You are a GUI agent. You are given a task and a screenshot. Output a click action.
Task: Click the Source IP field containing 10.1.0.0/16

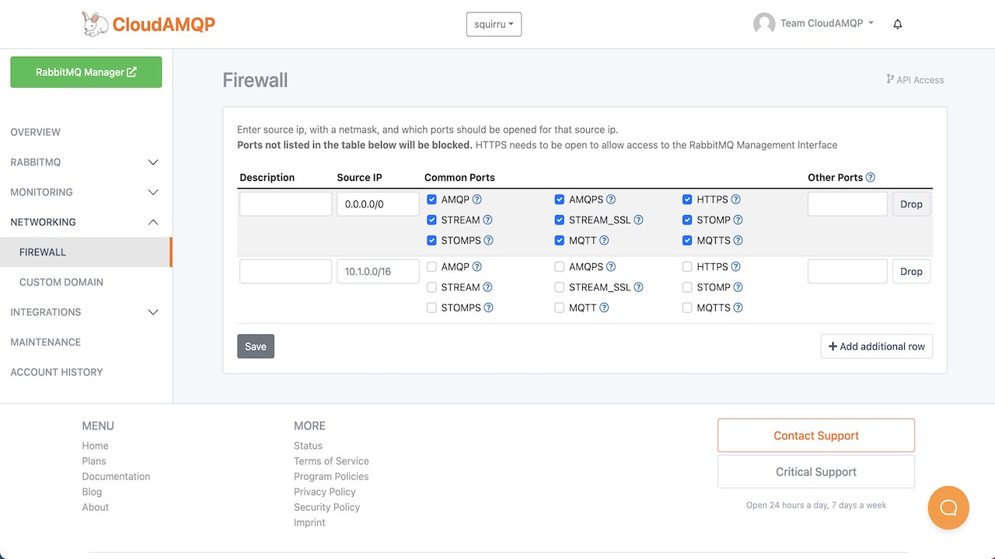[x=378, y=272]
